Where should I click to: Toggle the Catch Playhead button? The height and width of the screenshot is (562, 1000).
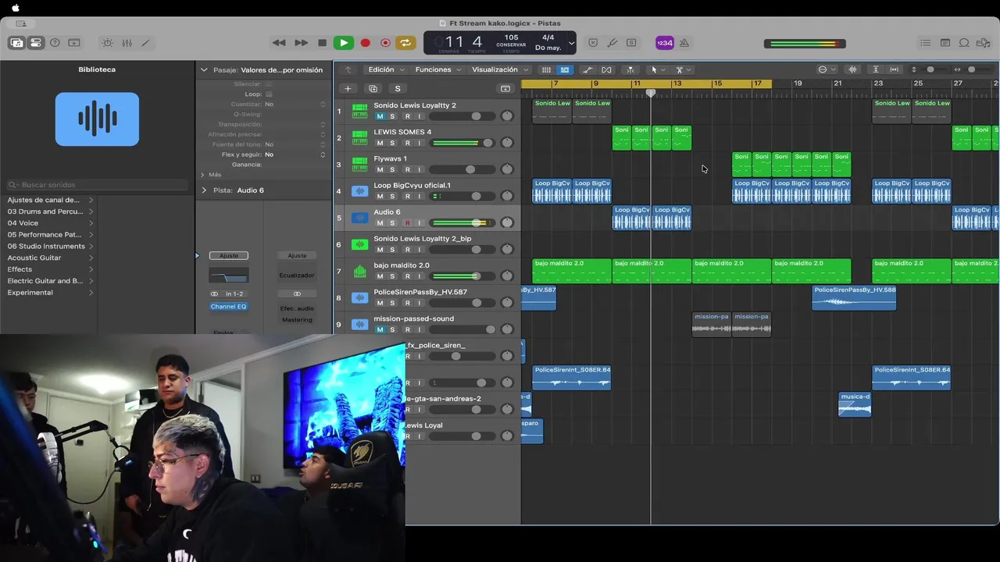pos(630,69)
